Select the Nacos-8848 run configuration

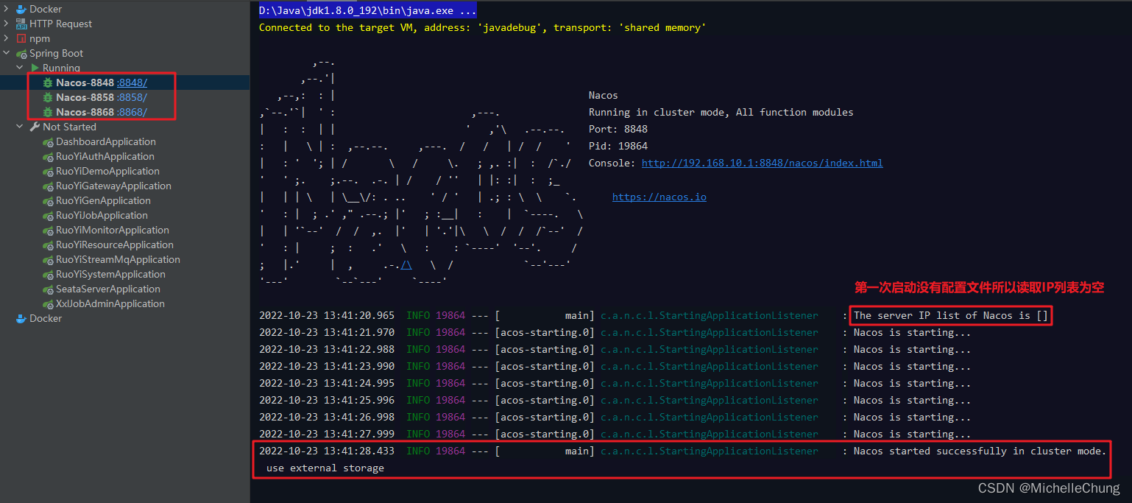85,82
